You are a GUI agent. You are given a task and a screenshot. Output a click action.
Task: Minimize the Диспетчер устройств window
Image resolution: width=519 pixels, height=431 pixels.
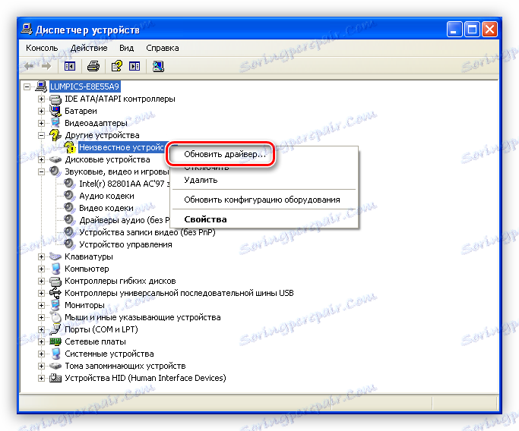click(x=454, y=30)
